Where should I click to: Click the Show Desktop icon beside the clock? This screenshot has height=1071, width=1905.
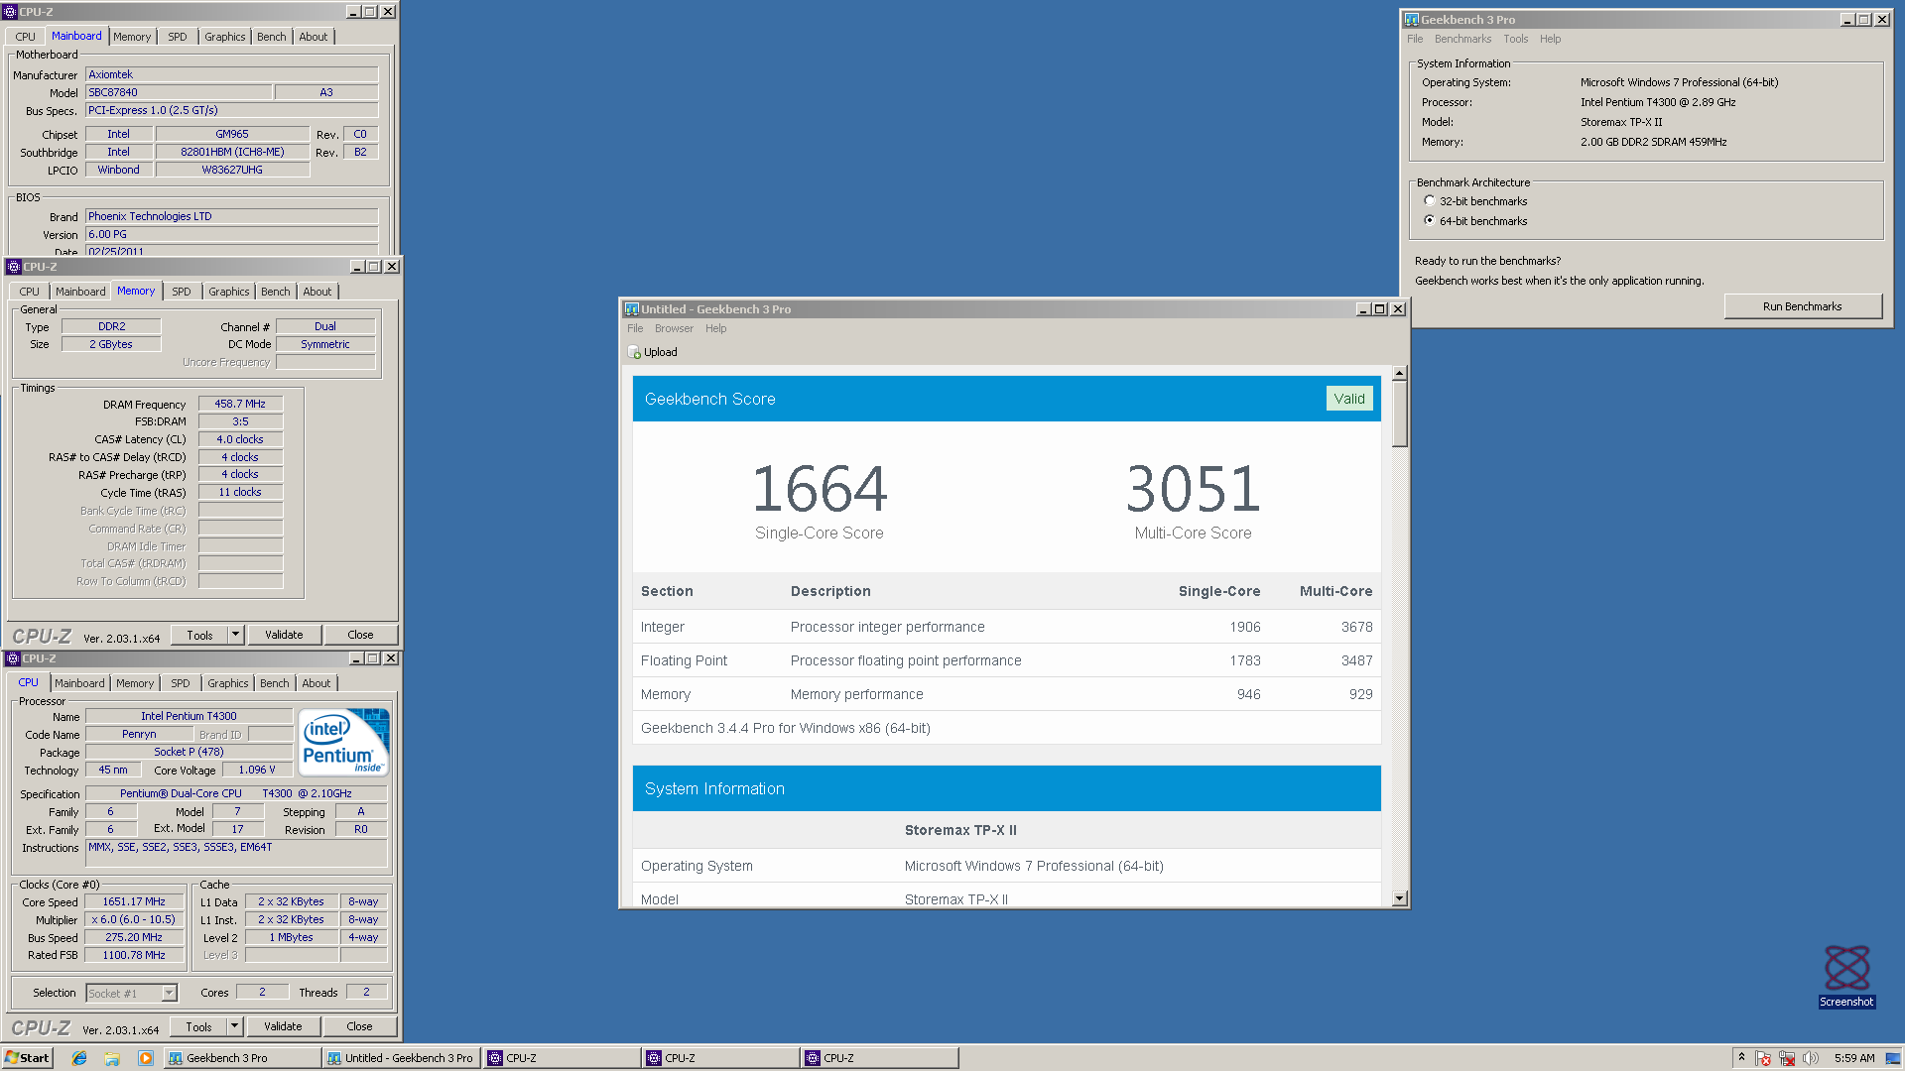click(1894, 1058)
